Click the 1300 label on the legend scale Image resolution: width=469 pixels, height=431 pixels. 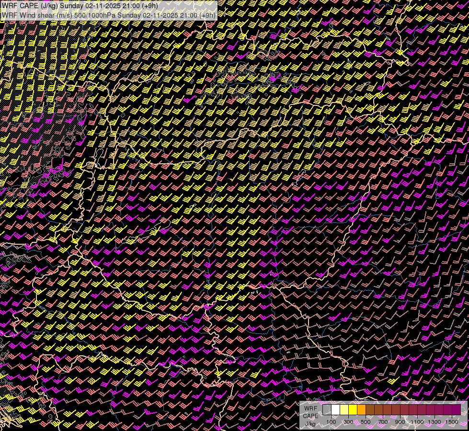435,422
